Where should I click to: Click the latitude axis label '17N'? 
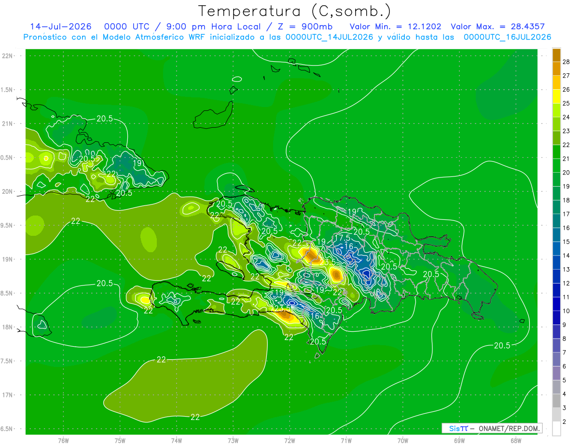coord(7,395)
